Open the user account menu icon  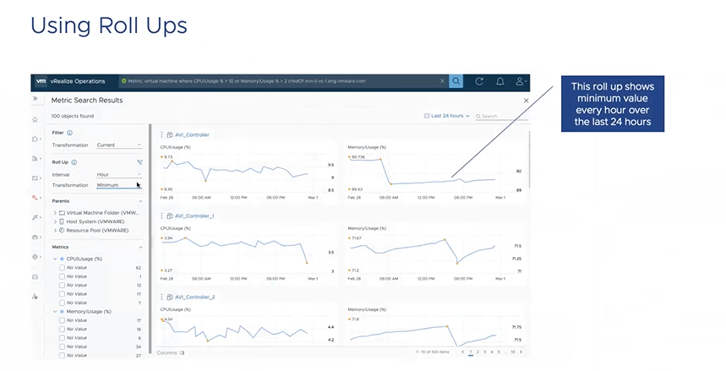click(x=521, y=81)
